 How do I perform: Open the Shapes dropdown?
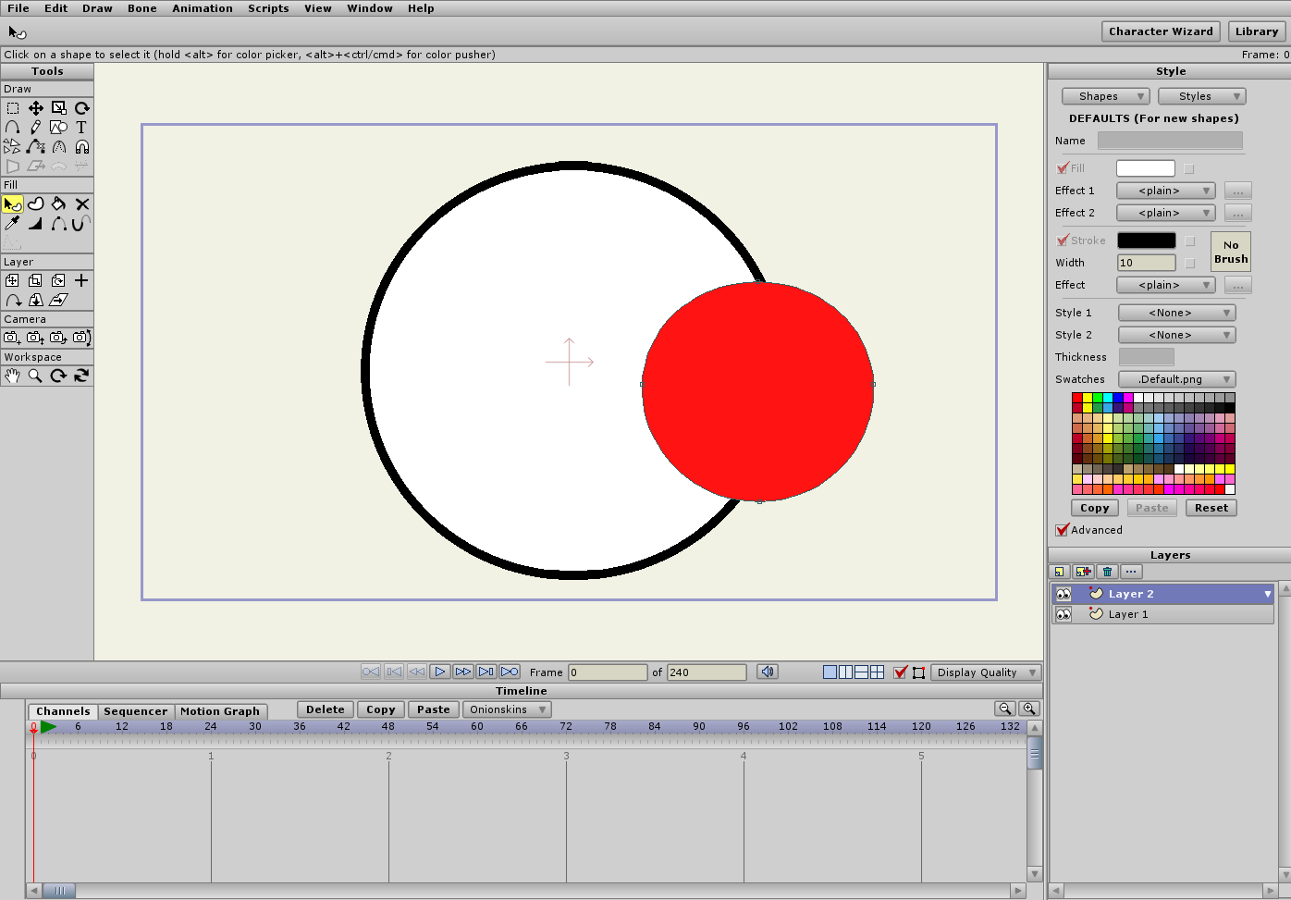(x=1105, y=96)
